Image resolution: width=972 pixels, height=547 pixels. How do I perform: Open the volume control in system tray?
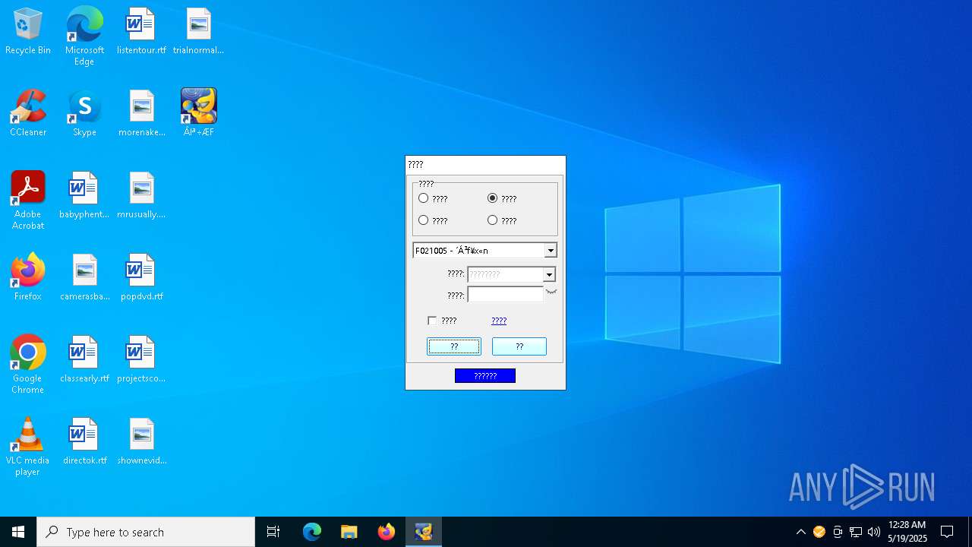(x=874, y=532)
